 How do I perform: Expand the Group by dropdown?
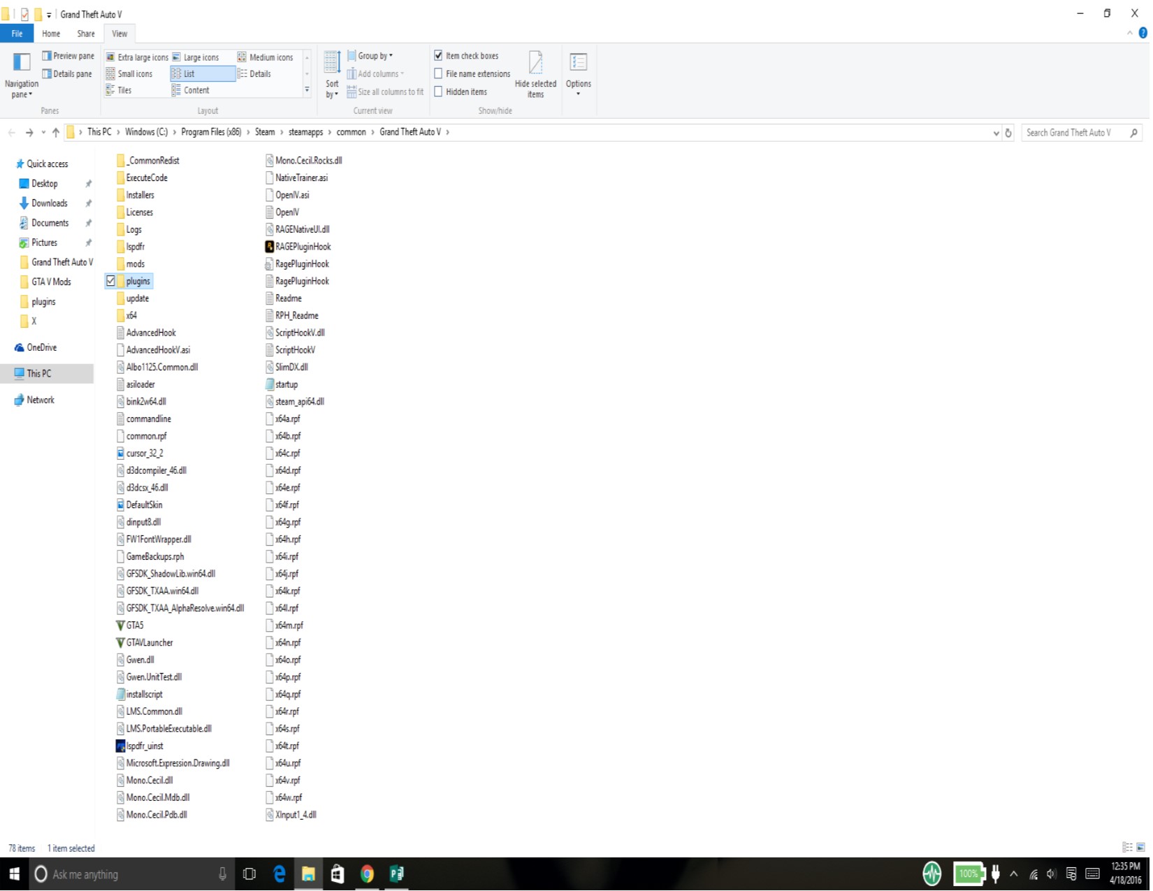[x=375, y=56]
